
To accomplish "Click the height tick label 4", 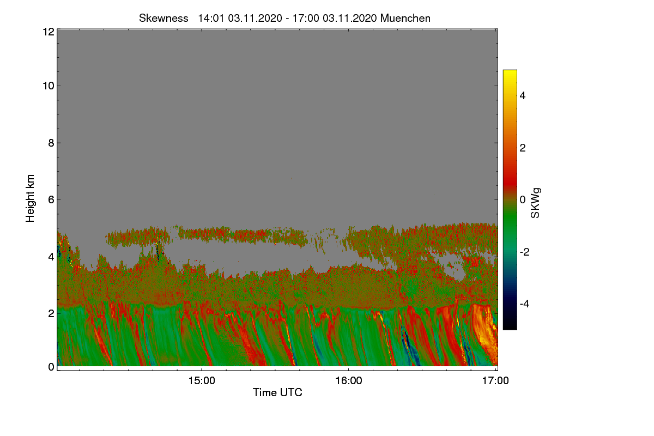I will (x=50, y=256).
